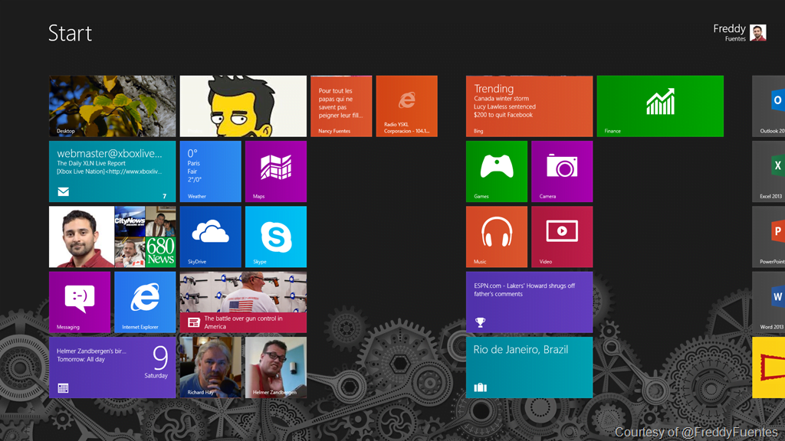Click the Freddy Fuentes user account
The image size is (785, 441).
point(739,33)
